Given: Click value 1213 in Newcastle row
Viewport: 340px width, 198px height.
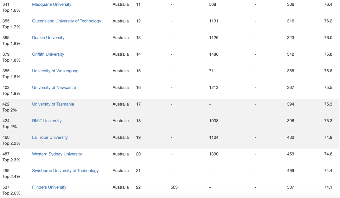Looking at the screenshot, I should pos(213,88).
